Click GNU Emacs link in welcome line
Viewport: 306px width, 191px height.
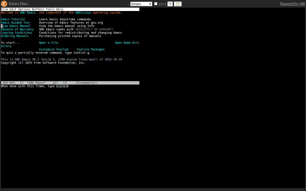(28, 13)
